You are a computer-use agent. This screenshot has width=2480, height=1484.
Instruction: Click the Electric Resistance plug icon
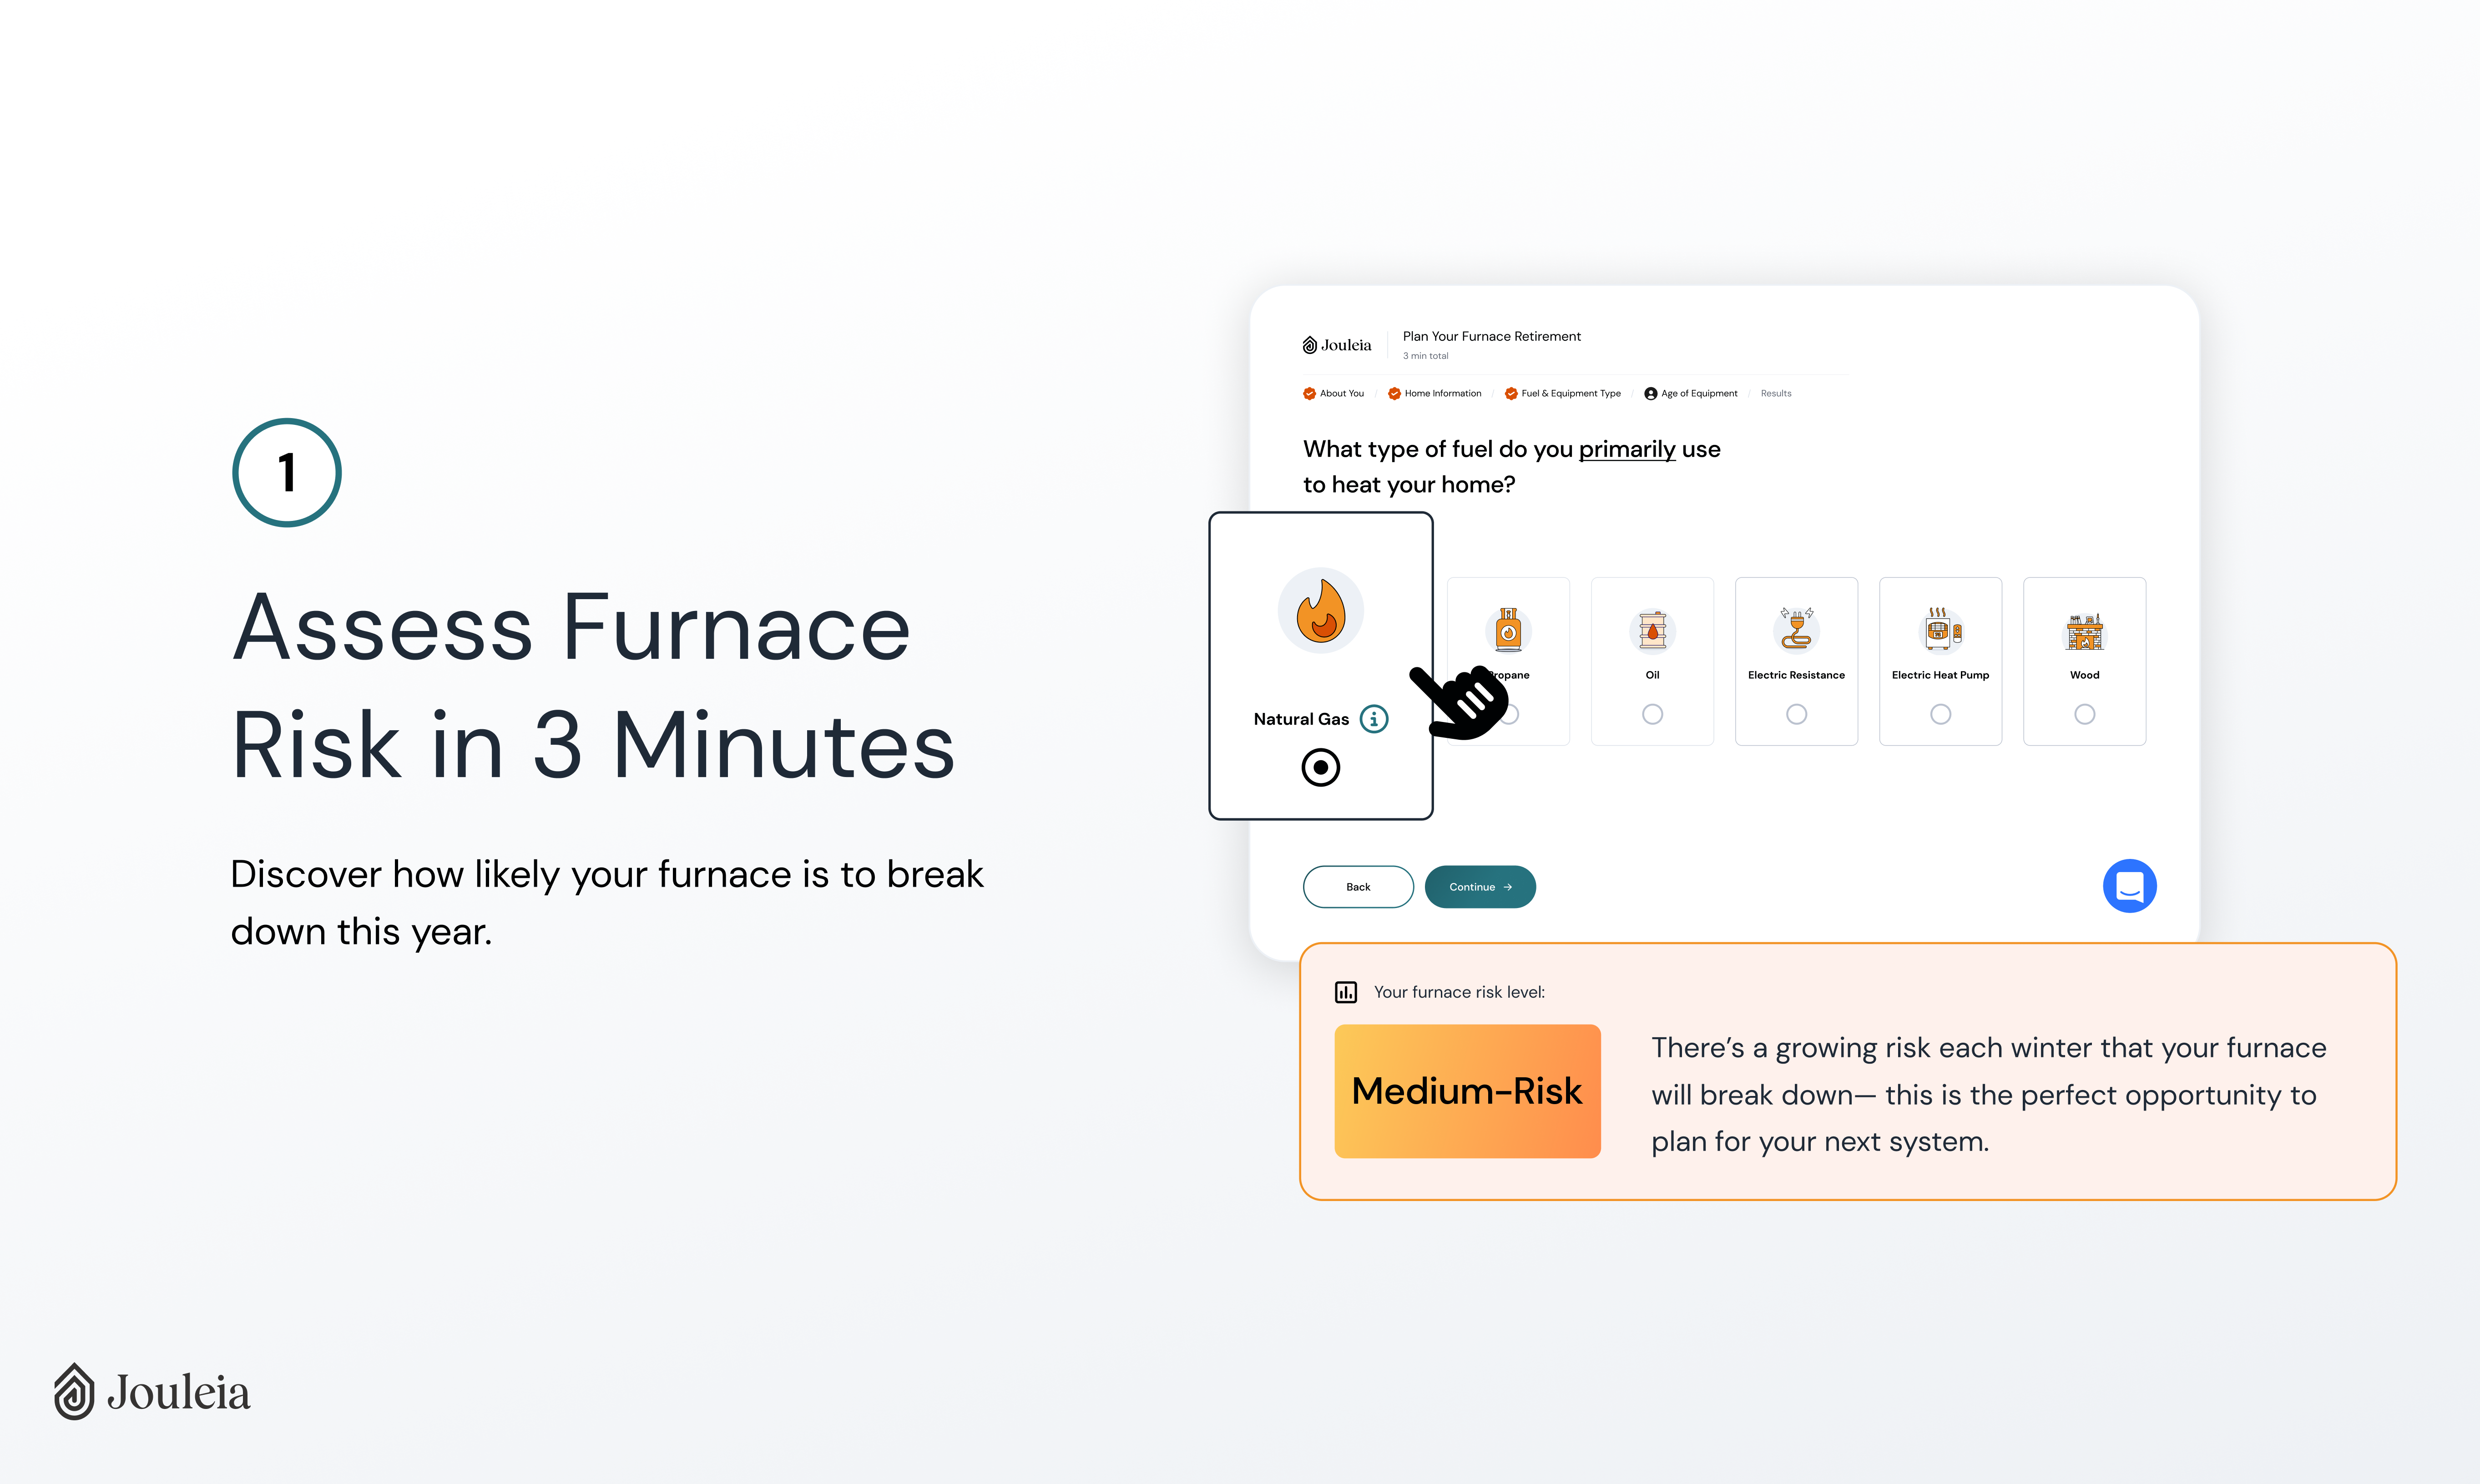click(1796, 629)
